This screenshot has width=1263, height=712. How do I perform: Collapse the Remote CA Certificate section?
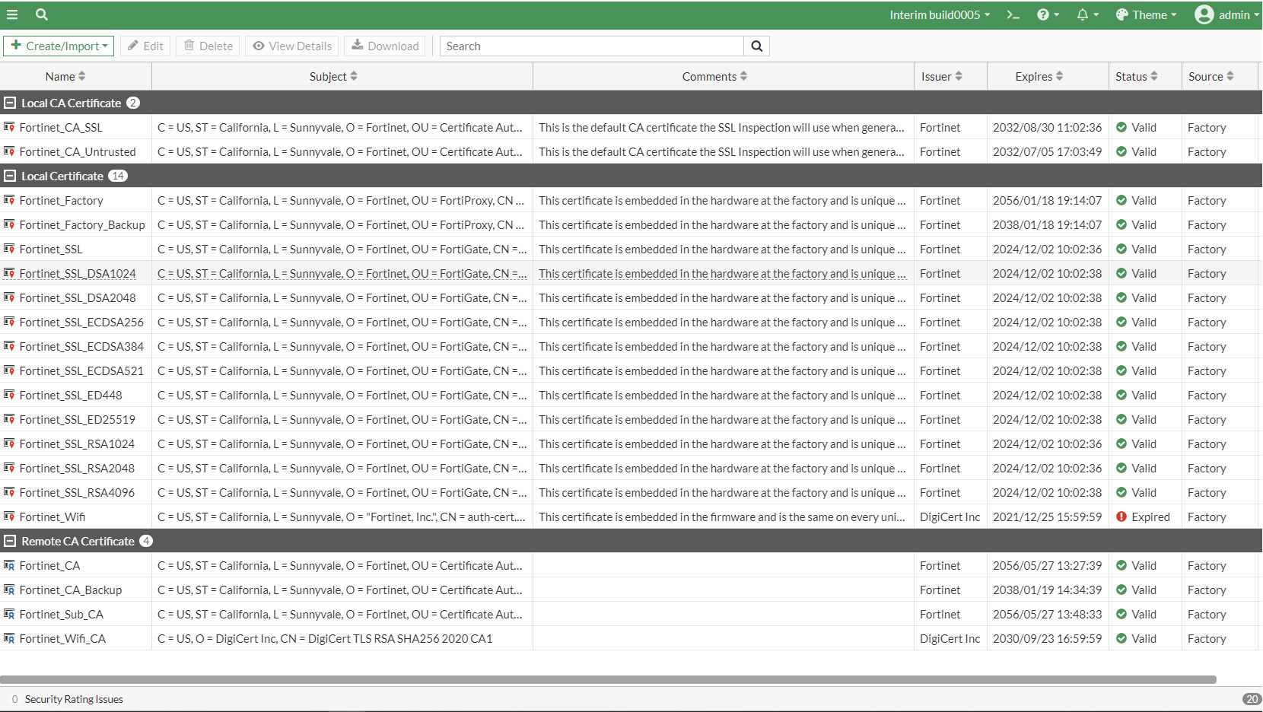(x=10, y=541)
